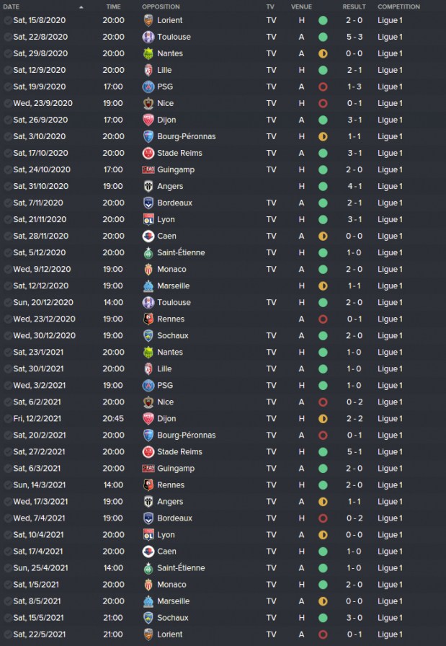Open Ligue 1 from the Toulouse fixture row
The height and width of the screenshot is (646, 446).
click(x=389, y=37)
